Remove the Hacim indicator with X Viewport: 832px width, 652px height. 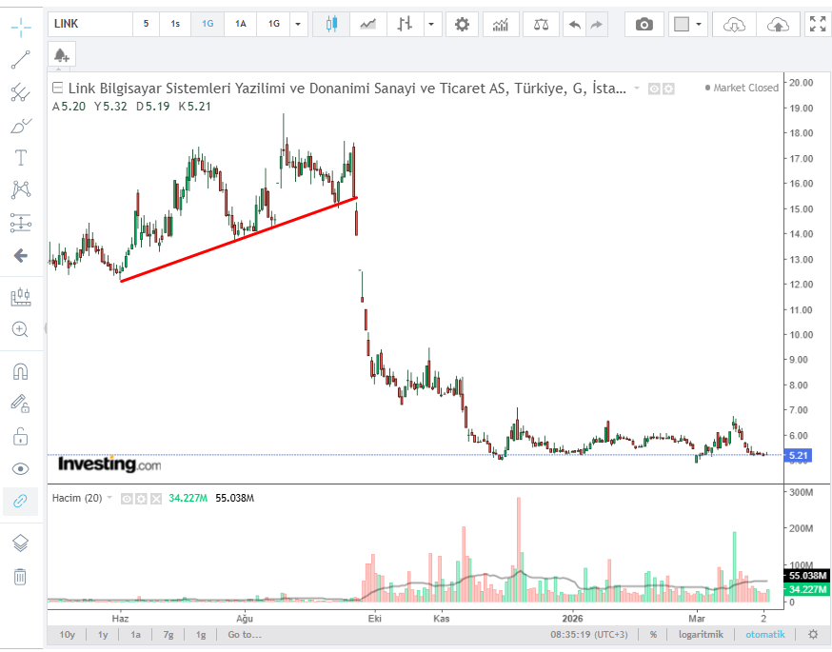click(x=155, y=499)
